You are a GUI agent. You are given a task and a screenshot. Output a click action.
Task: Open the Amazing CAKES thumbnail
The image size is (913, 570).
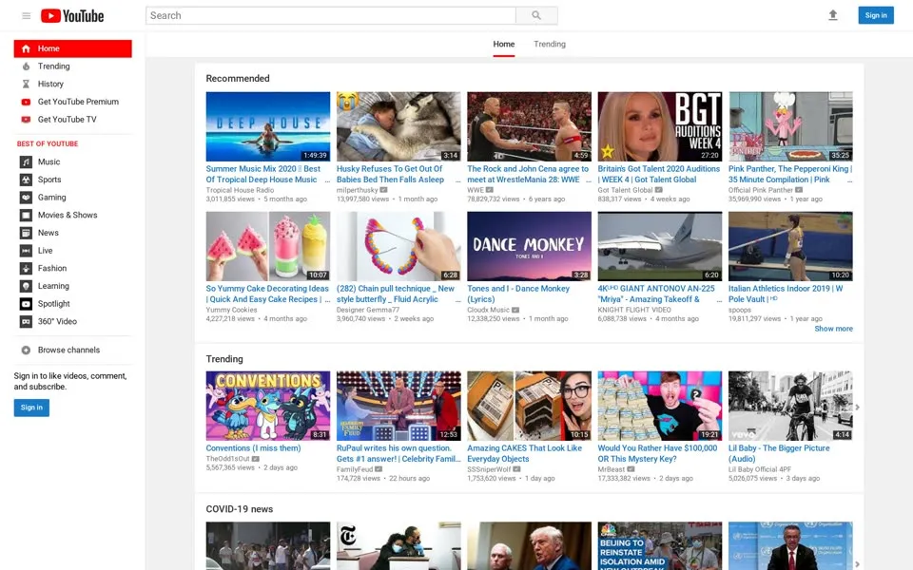pos(529,406)
